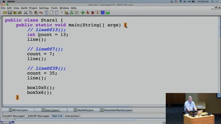
Task: Open the Project menu
Action: click(33, 8)
